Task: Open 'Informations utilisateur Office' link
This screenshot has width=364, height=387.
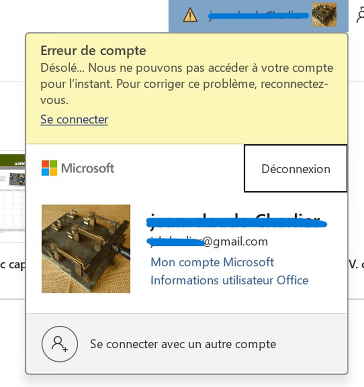Action: click(x=229, y=280)
